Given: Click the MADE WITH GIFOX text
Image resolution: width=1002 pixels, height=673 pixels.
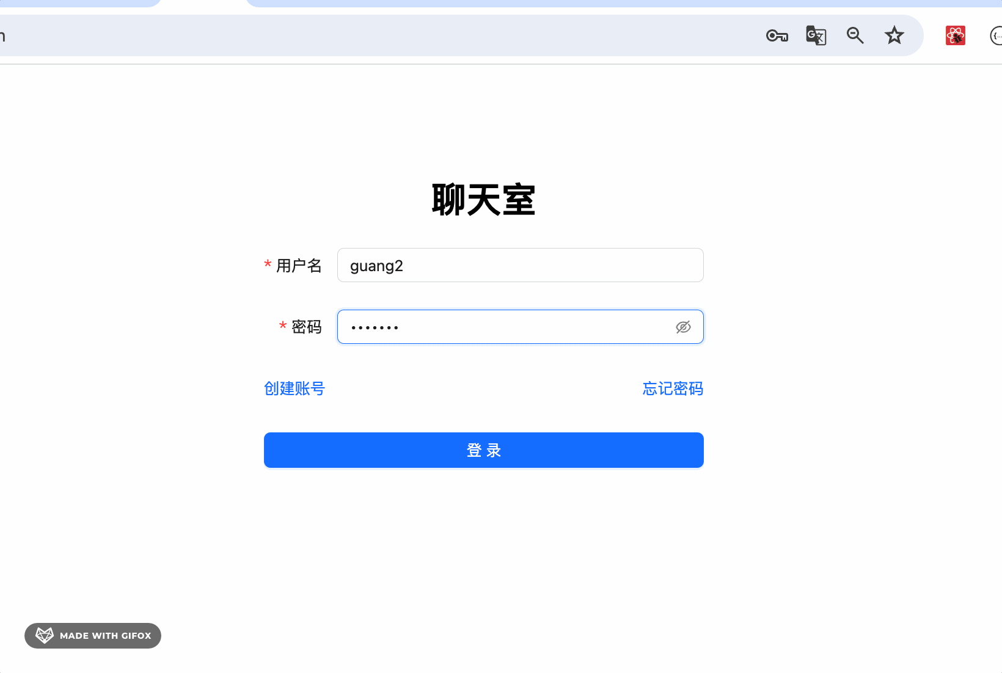Looking at the screenshot, I should point(105,636).
